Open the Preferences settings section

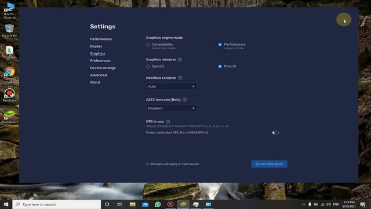pos(100,60)
